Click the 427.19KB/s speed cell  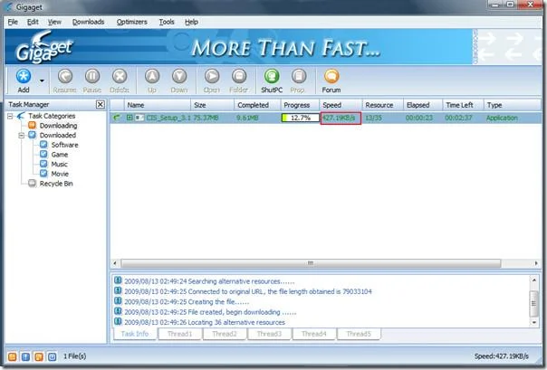coord(341,119)
